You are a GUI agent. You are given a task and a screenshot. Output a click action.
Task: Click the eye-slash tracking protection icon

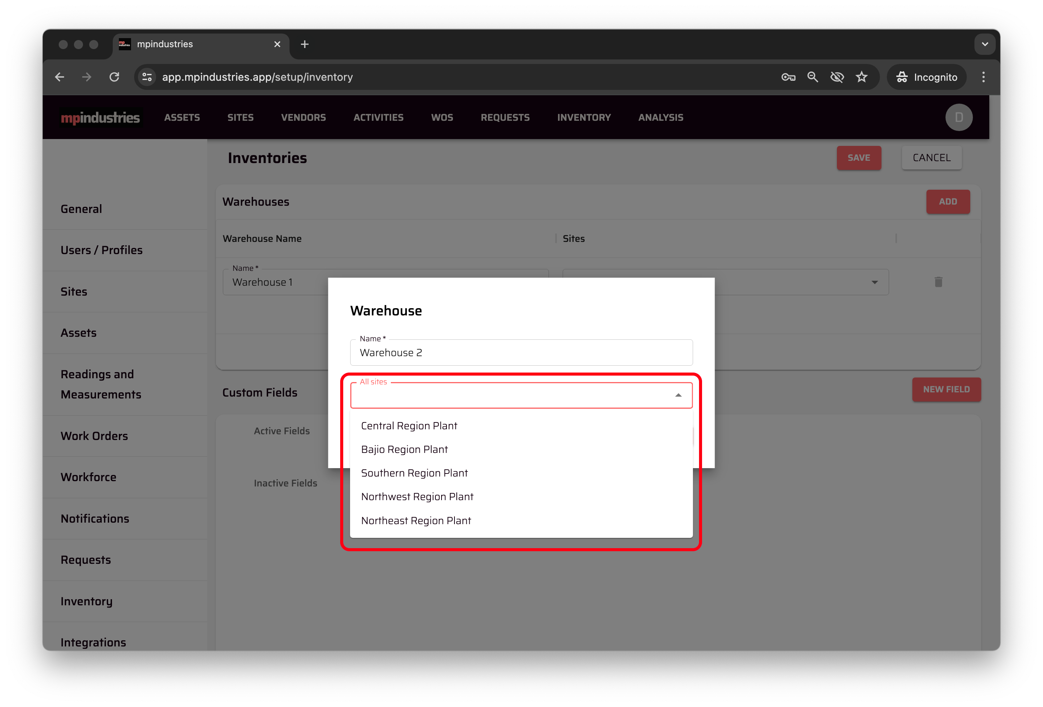pyautogui.click(x=837, y=77)
